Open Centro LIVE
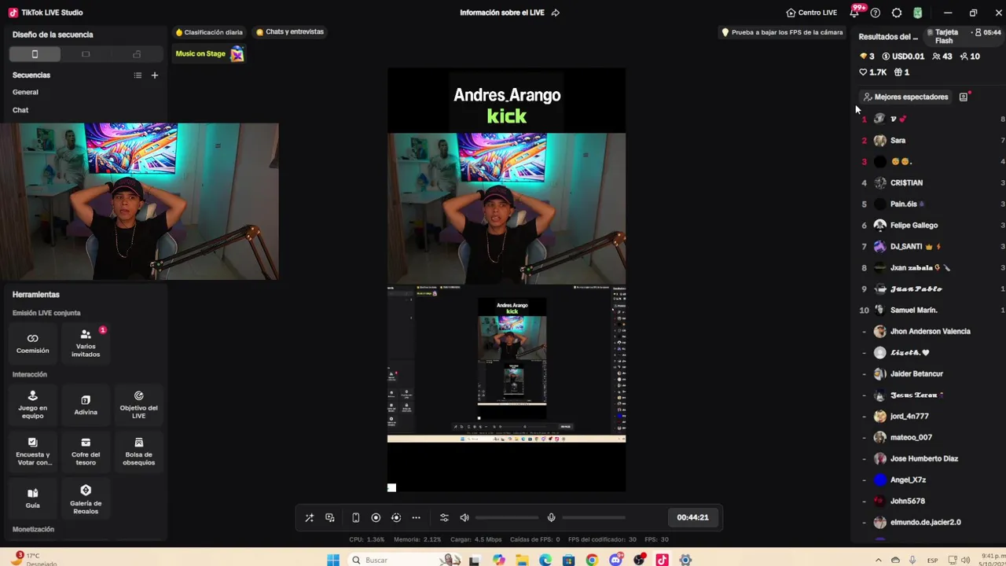 pyautogui.click(x=811, y=13)
